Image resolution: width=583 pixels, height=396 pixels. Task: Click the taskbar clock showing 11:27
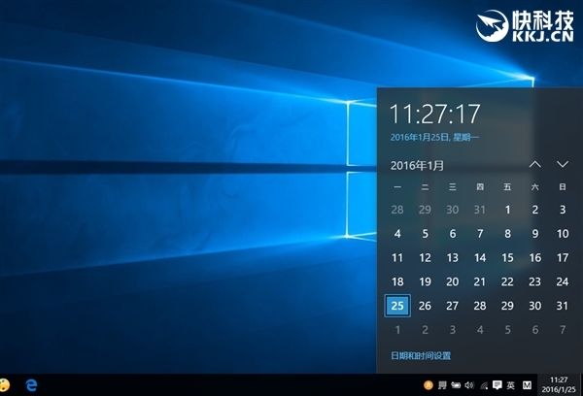coord(558,384)
